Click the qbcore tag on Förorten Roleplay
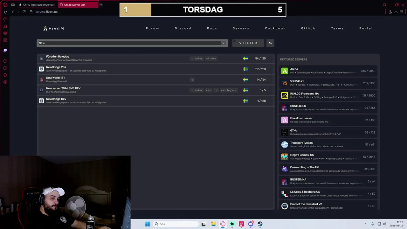 [x=211, y=59]
